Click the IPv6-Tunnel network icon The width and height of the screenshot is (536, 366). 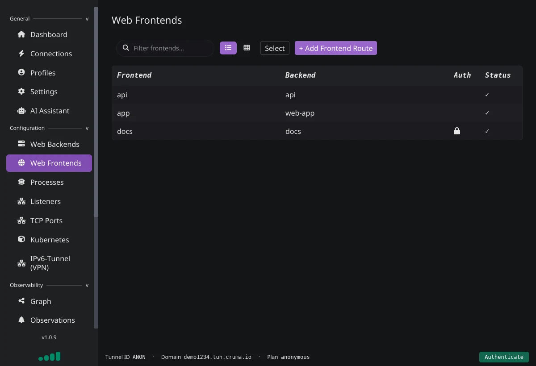point(21,263)
